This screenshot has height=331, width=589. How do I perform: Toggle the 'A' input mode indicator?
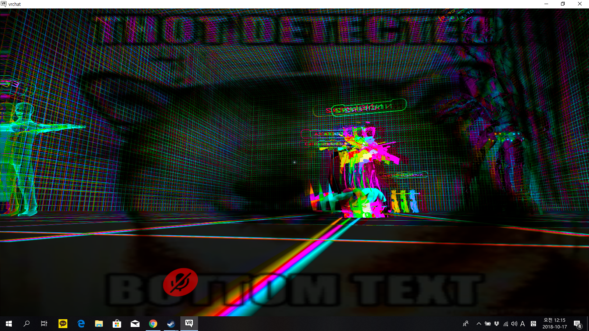pos(522,324)
